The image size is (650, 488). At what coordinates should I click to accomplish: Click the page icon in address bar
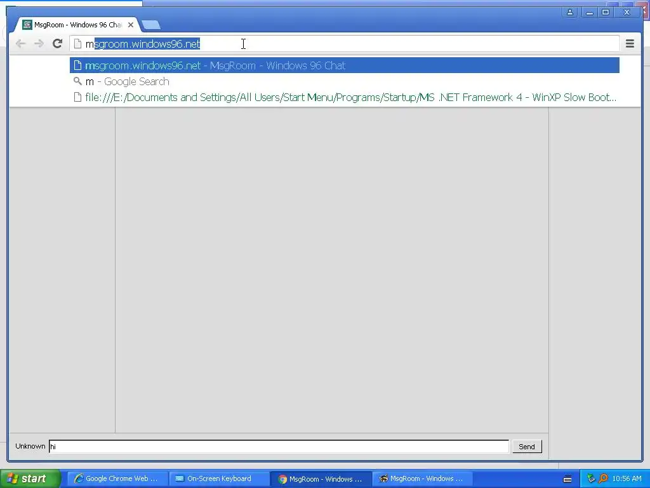coord(77,44)
